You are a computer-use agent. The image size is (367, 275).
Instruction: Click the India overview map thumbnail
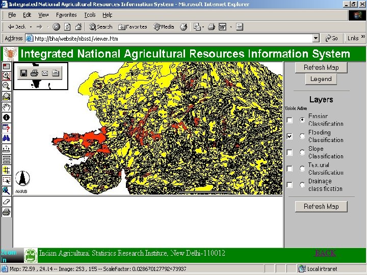[x=41, y=76]
